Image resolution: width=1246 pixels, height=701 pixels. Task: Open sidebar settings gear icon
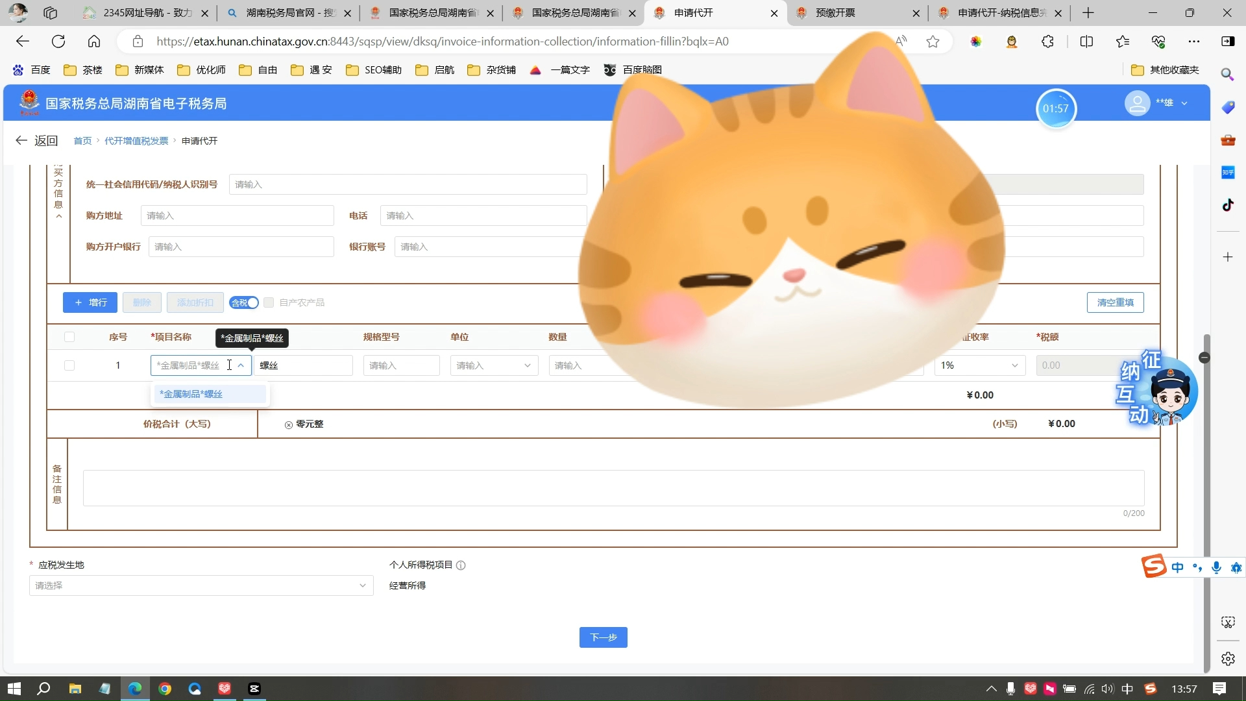pos(1228,659)
